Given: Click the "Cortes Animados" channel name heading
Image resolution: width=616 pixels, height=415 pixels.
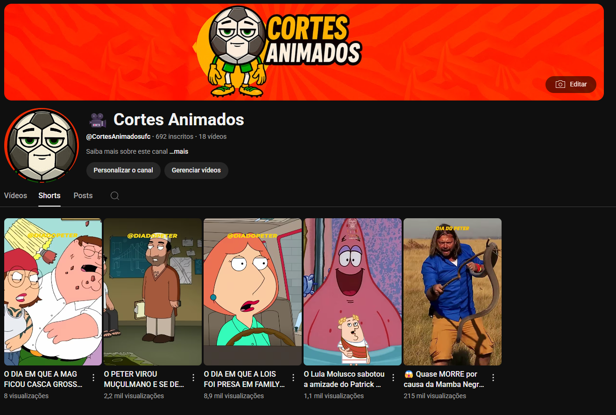Looking at the screenshot, I should click(x=179, y=120).
